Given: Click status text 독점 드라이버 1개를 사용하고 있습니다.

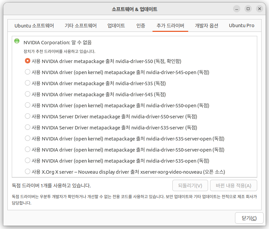Looking at the screenshot, I should click(x=51, y=185).
